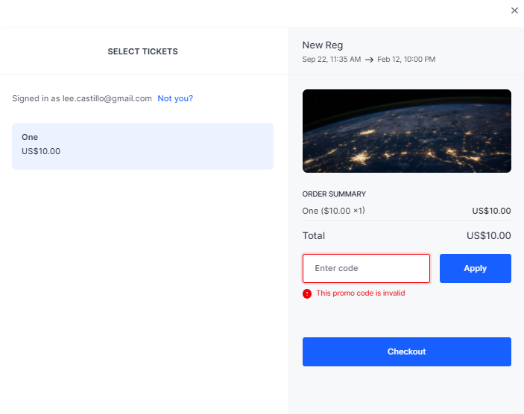Click the SELECT TICKETS heading
The height and width of the screenshot is (414, 524).
[x=142, y=51]
